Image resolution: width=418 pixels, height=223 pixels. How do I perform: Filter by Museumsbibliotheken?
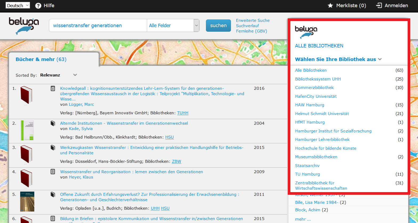click(x=316, y=157)
